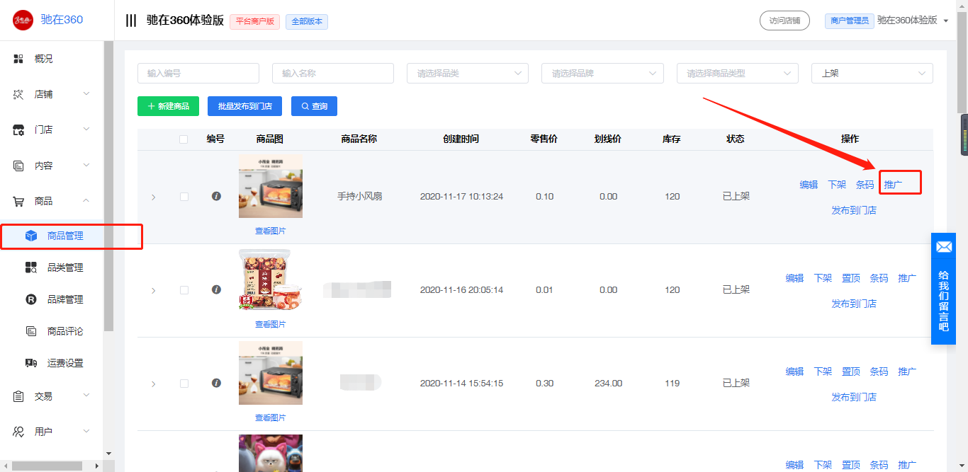
Task: Click the 访问店铺 button
Action: point(784,21)
